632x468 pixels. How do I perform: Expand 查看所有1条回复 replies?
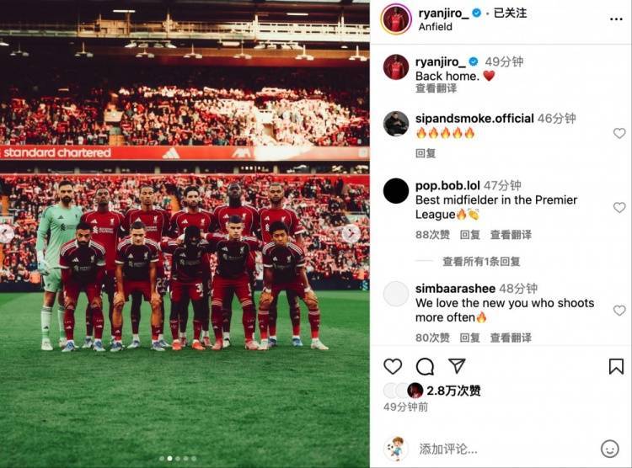(x=481, y=262)
